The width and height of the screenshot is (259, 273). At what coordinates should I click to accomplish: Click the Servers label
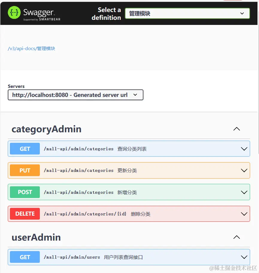click(x=16, y=86)
